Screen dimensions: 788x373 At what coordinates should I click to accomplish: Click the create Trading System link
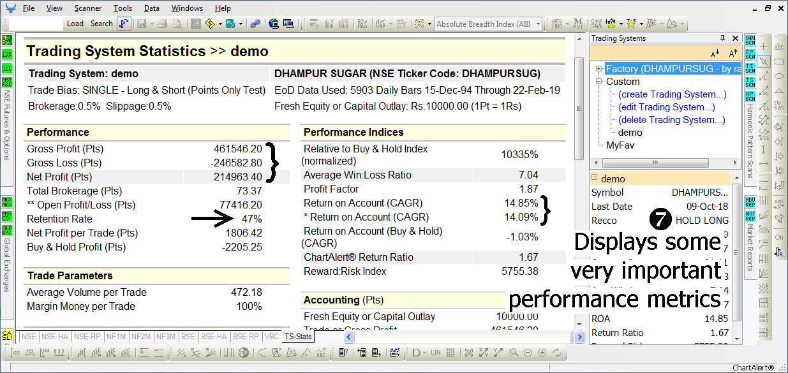tap(673, 94)
